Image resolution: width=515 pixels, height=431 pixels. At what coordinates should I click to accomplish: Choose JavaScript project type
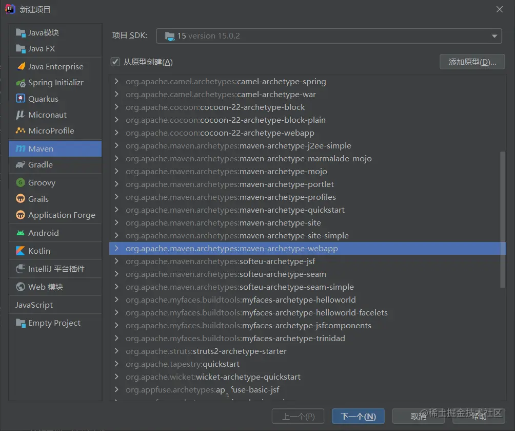55,305
